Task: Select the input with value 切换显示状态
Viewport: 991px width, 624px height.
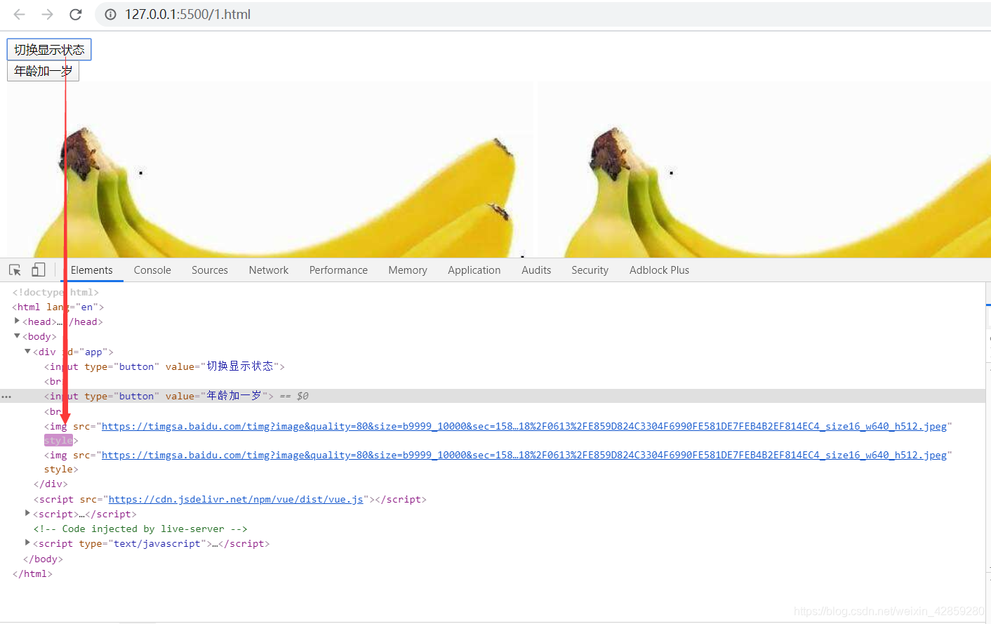Action: click(164, 366)
